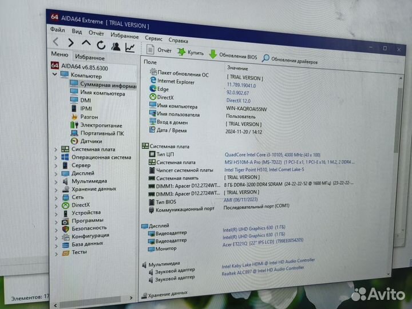This screenshot has width=412, height=309.
Task: Expand the Операционная система tree node
Action: [56, 157]
